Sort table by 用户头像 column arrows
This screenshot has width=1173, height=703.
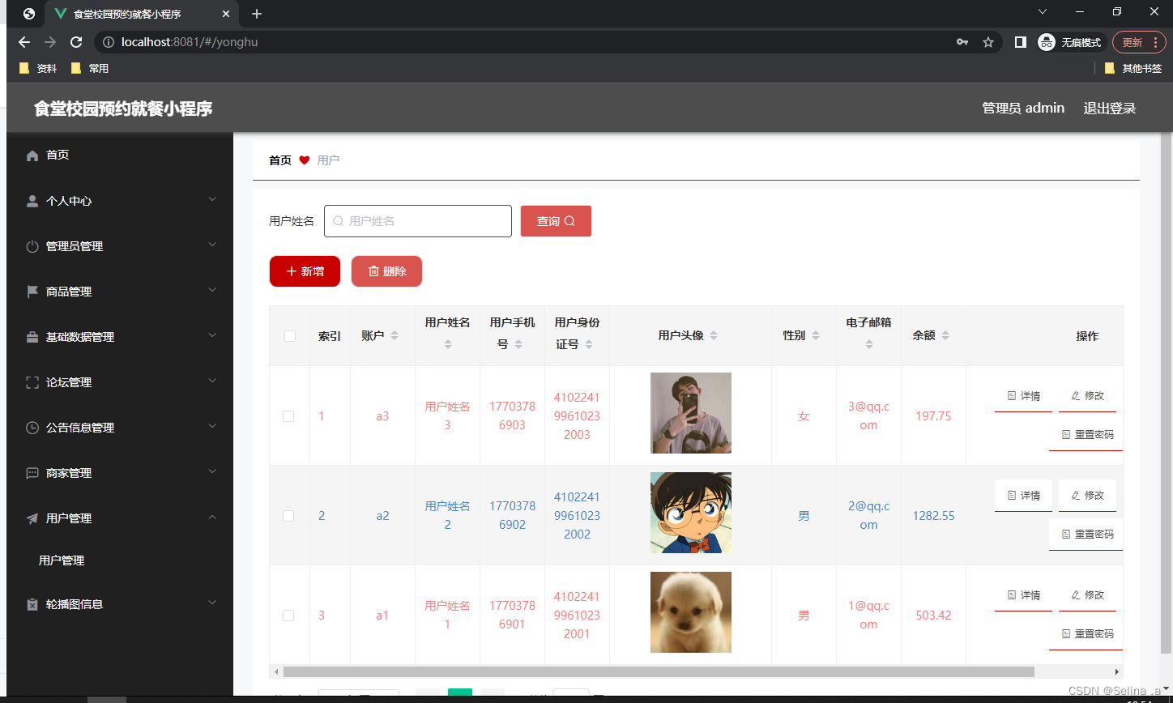tap(714, 335)
